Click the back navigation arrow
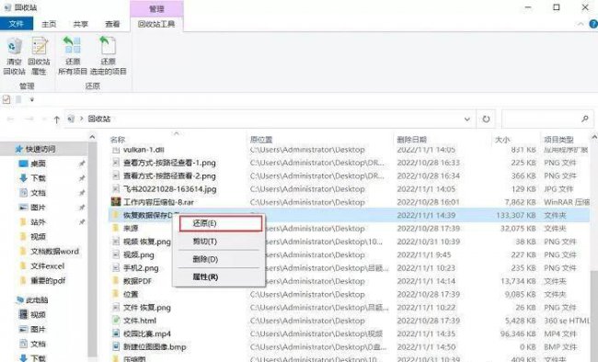The image size is (598, 362). [x=10, y=119]
